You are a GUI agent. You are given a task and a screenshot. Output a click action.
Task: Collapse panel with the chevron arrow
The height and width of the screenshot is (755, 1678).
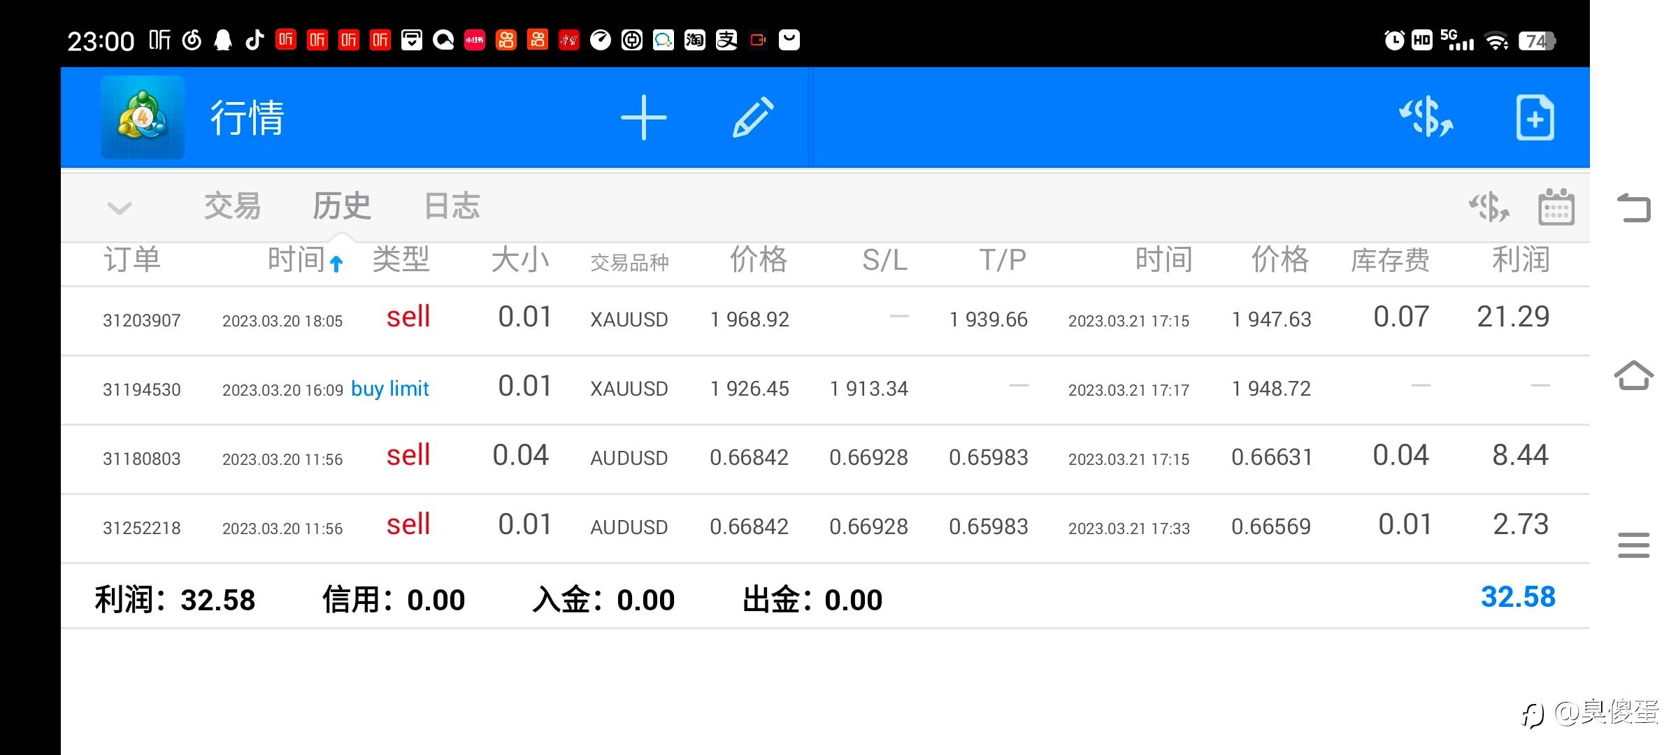119,208
